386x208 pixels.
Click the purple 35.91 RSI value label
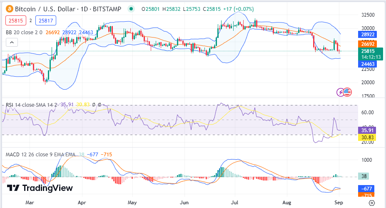click(367, 130)
